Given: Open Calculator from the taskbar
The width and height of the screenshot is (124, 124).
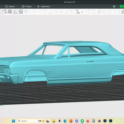Looking at the screenshot, I should [94, 121].
